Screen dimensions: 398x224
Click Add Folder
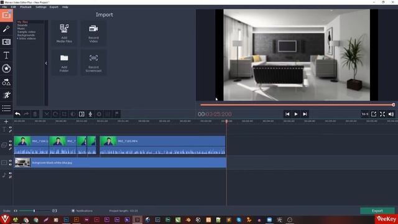tap(64, 63)
